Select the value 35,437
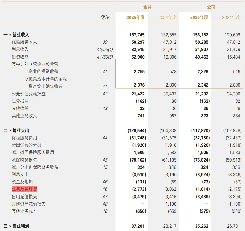This screenshot has height=231, width=245. tap(170, 94)
